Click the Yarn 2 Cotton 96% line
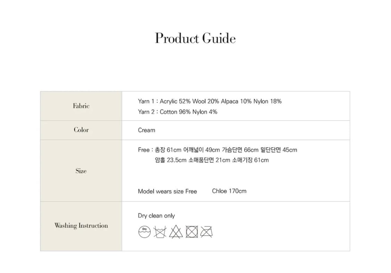 coord(178,112)
